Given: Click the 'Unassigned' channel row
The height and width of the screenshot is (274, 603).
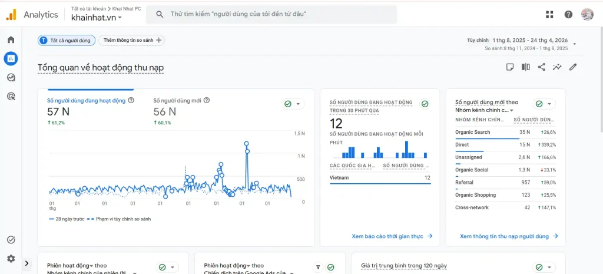Looking at the screenshot, I should pos(505,157).
